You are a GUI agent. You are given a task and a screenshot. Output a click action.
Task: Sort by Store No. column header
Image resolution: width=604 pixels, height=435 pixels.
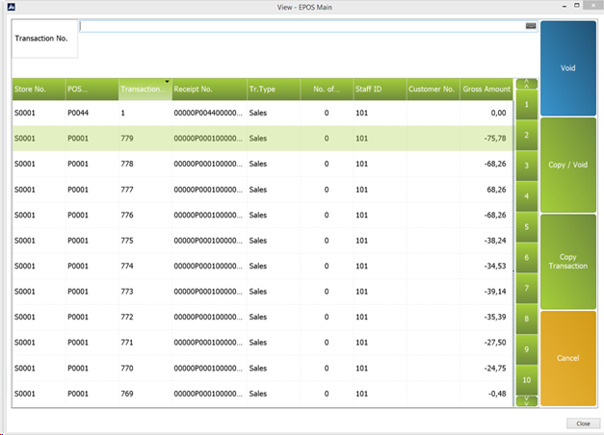click(38, 90)
